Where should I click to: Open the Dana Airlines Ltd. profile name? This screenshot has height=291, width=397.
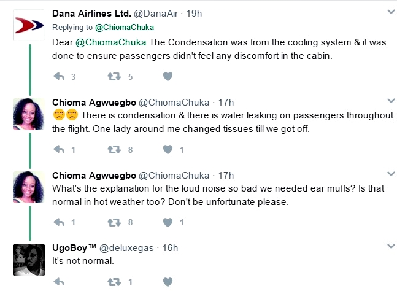[x=91, y=14]
